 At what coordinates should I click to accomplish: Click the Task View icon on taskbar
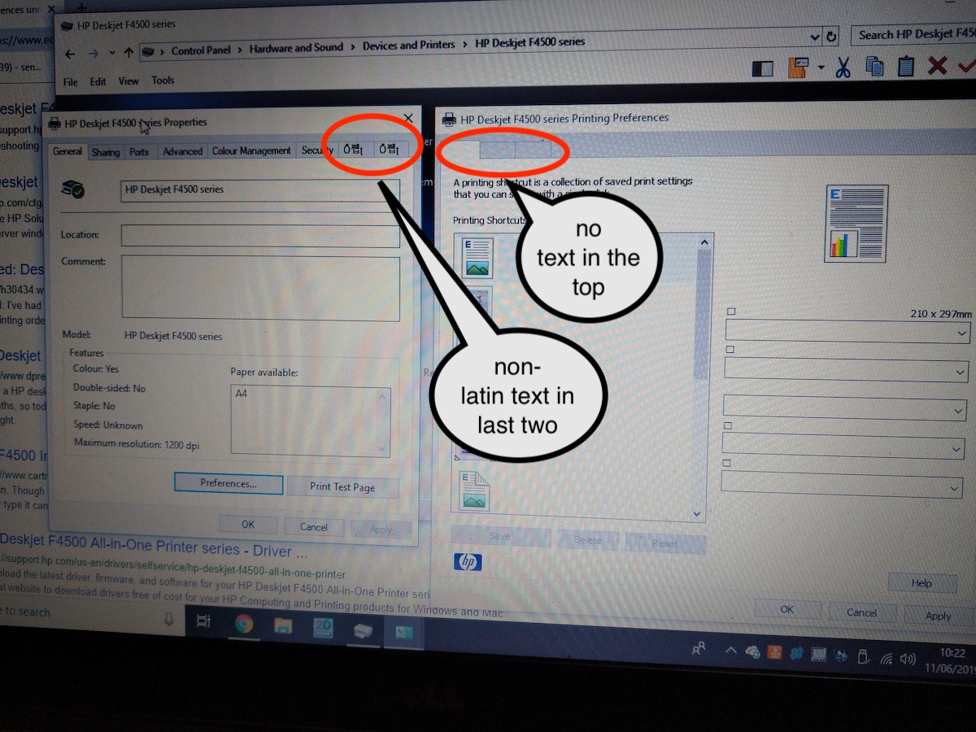point(203,621)
